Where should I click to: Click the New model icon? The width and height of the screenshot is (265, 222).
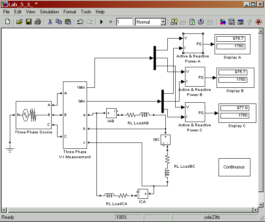[7, 22]
